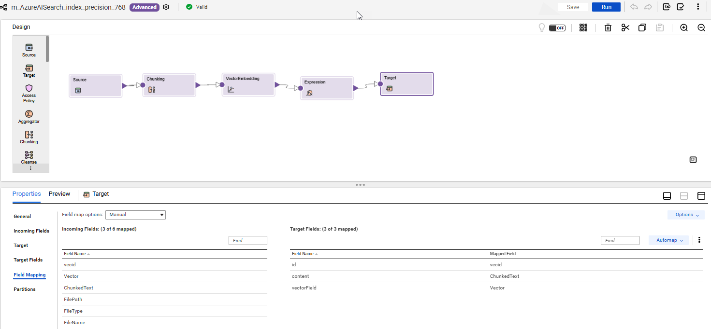Viewport: 711px width, 329px height.
Task: Paste transformation from clipboard icon
Action: point(659,27)
